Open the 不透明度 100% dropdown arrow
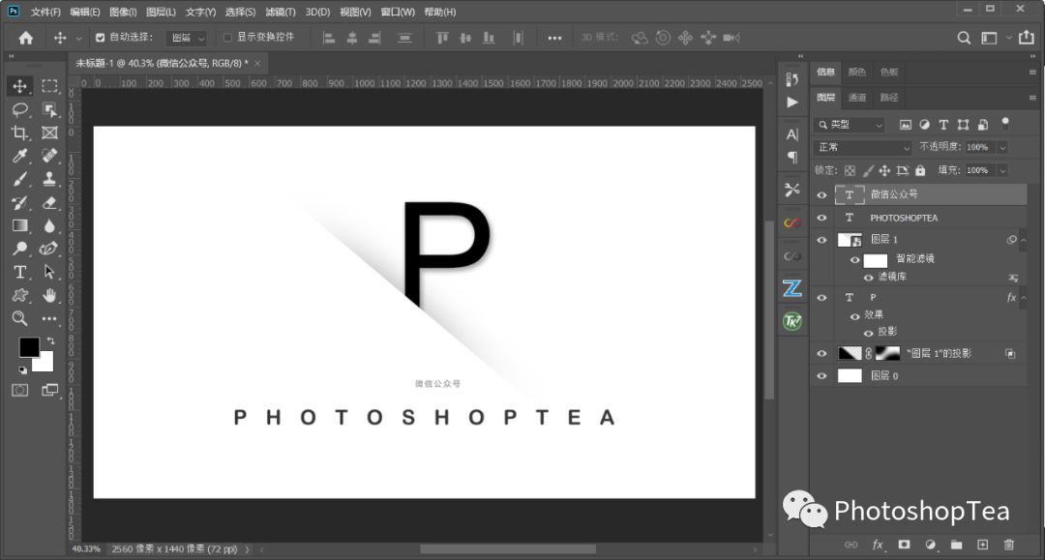1045x560 pixels. point(1002,147)
